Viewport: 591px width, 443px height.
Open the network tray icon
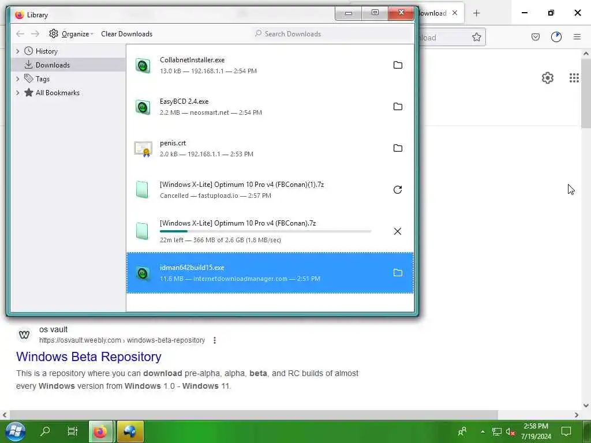497,431
